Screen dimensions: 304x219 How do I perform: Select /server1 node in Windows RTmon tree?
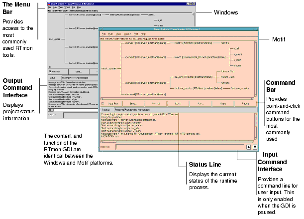tap(85, 15)
